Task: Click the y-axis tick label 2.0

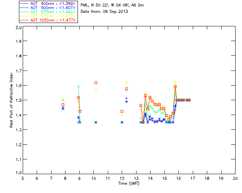Action: click(19, 28)
